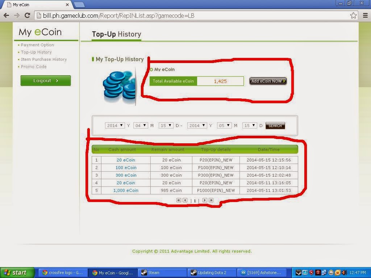Open Top-Up History in the sidebar
This screenshot has height=278, width=371.
tap(36, 52)
